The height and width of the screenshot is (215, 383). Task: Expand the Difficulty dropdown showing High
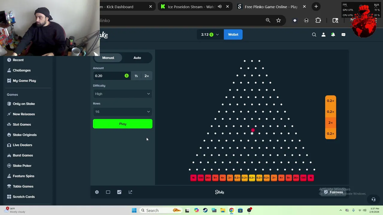coord(123,94)
